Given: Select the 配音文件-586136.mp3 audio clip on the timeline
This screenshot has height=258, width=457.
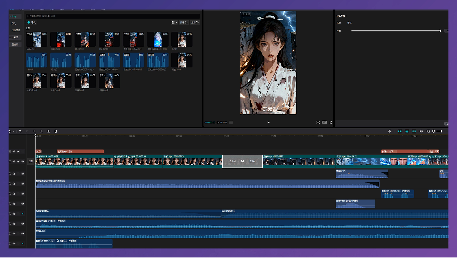Looking at the screenshot, I should (x=74, y=244).
